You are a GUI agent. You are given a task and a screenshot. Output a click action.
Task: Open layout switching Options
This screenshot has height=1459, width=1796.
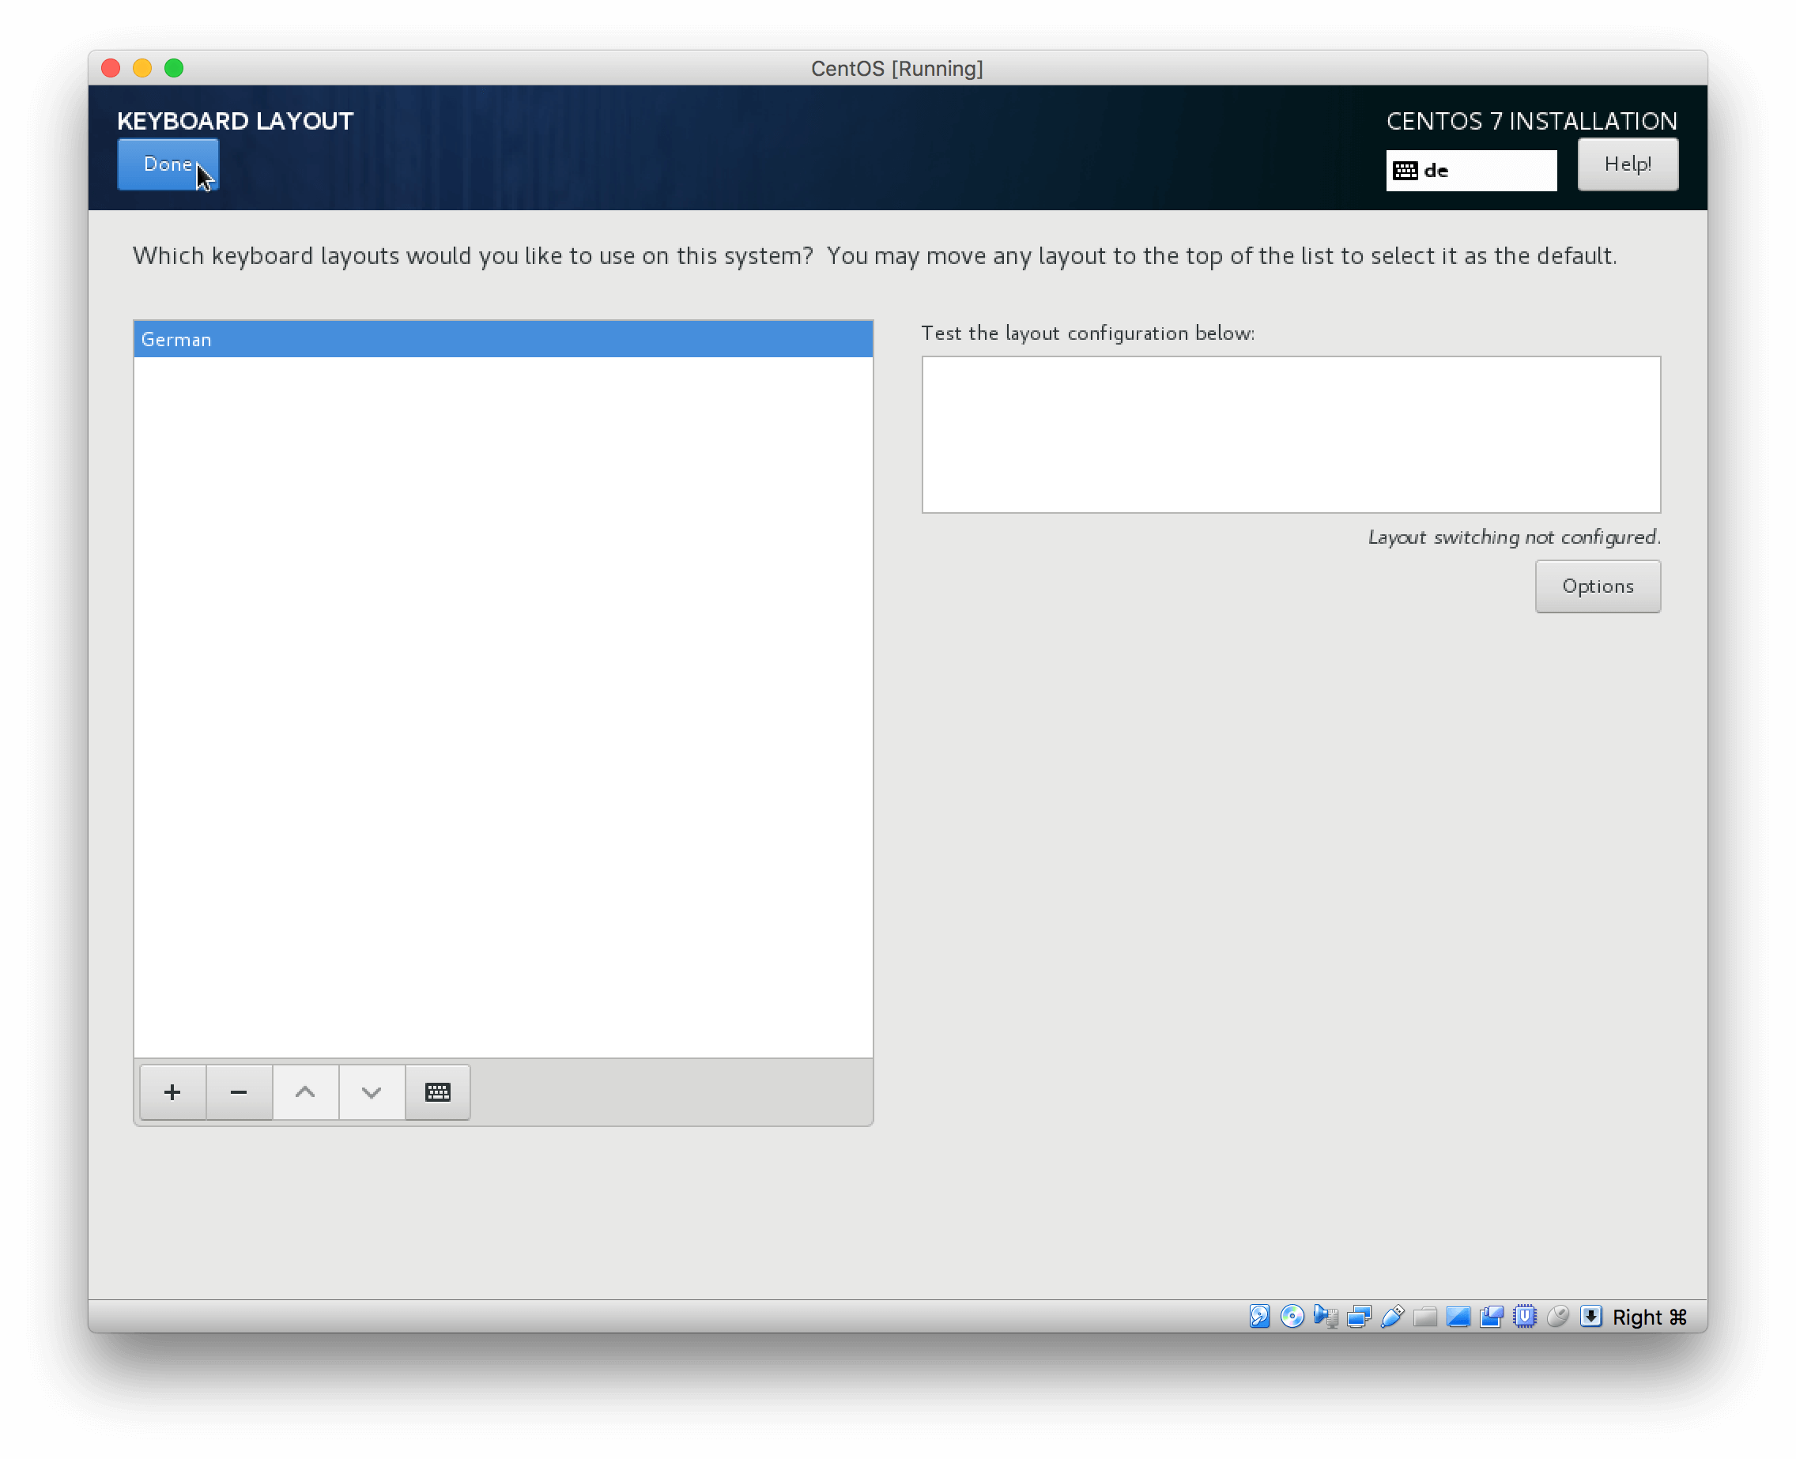coord(1597,586)
